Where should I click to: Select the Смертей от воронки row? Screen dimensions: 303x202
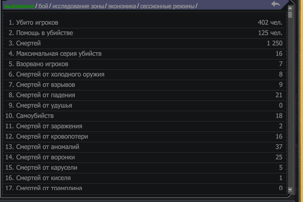[x=144, y=157]
